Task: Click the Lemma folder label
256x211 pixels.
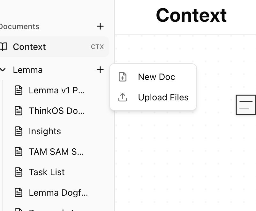Action: click(x=28, y=70)
